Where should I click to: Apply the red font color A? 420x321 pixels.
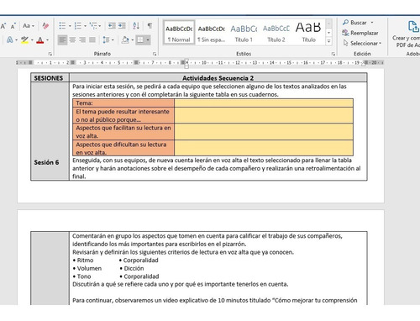point(40,40)
